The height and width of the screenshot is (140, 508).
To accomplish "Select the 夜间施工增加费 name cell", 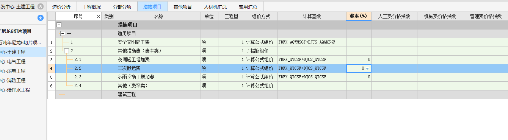I will click(x=159, y=60).
